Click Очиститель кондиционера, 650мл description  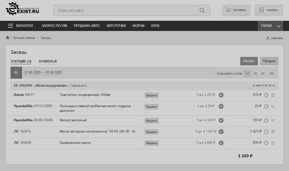[x=85, y=95]
